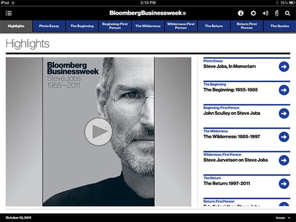Switch to the Photo Essay tab
The width and height of the screenshot is (296, 222).
tap(49, 26)
